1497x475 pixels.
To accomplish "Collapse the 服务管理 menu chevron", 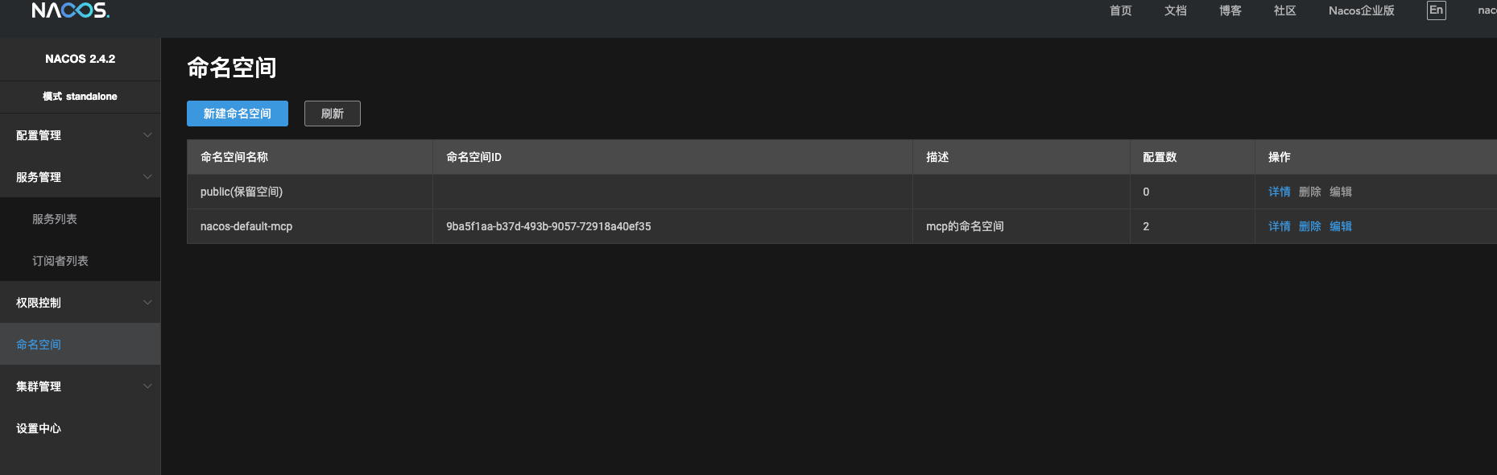I will [147, 177].
